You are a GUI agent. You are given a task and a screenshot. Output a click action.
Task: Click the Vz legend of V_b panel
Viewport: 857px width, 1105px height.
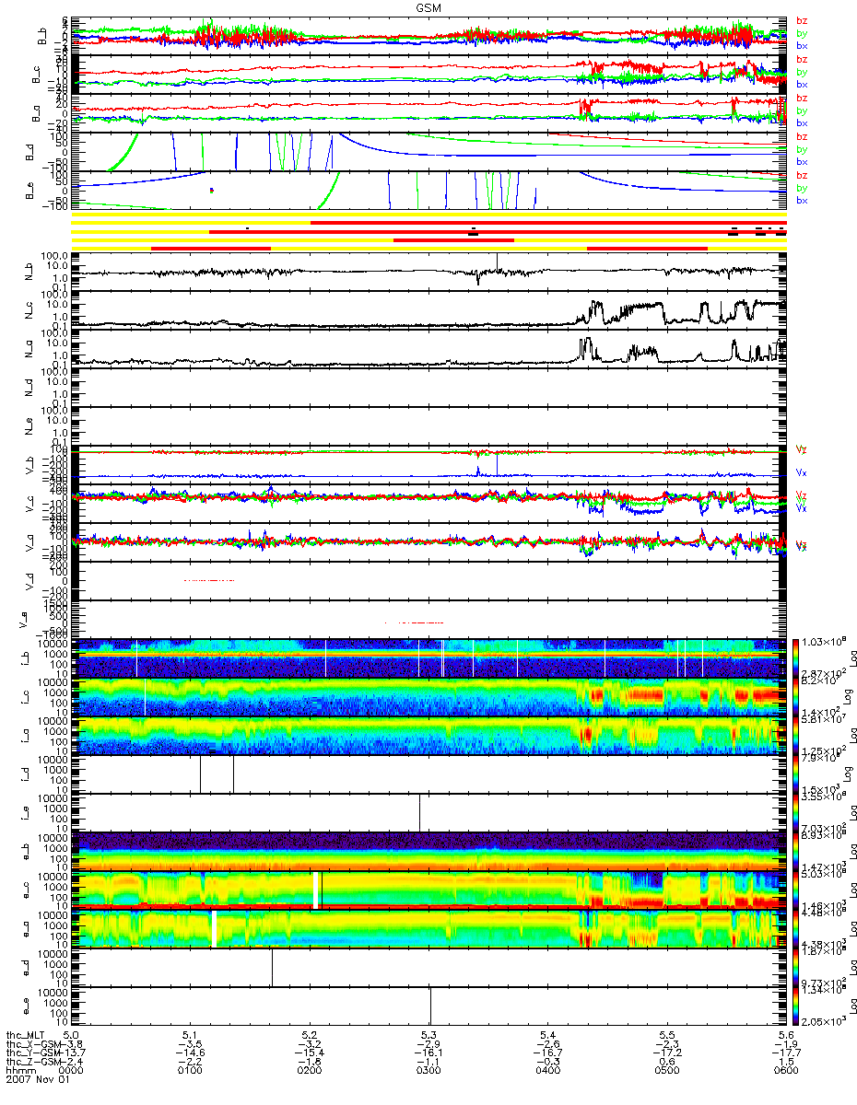802,449
